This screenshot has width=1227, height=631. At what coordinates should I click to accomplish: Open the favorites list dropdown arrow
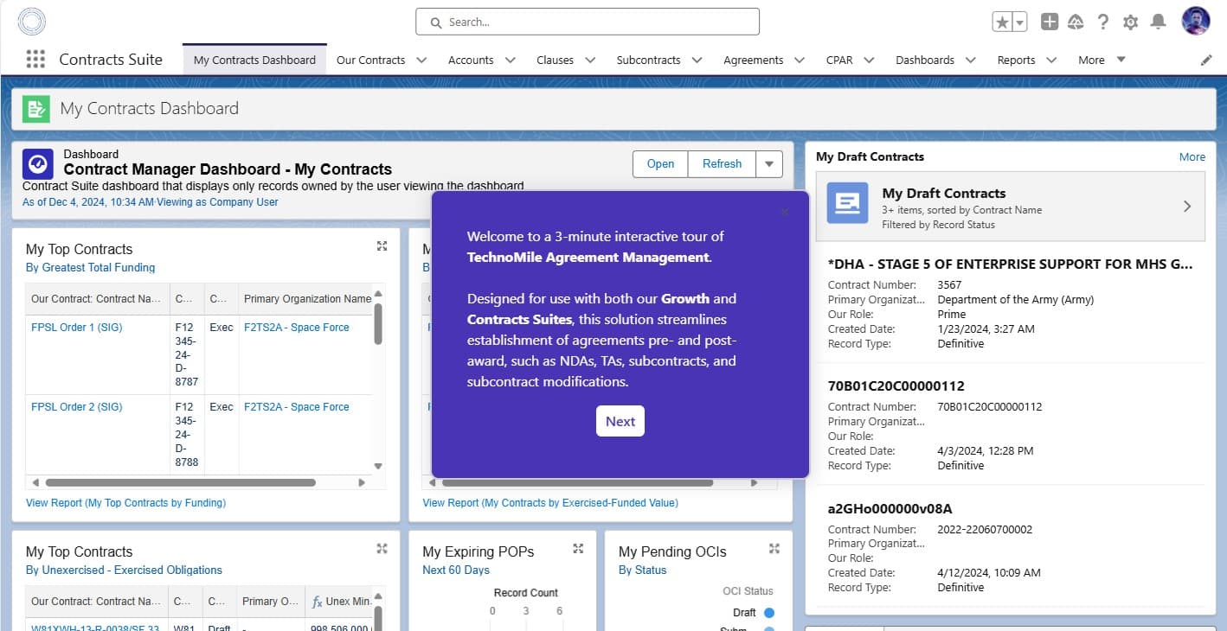point(1019,22)
